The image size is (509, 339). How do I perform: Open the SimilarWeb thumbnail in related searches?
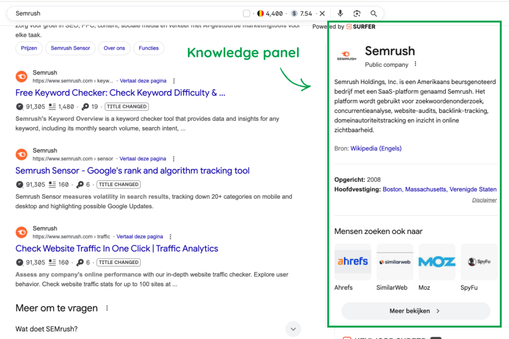pyautogui.click(x=395, y=262)
